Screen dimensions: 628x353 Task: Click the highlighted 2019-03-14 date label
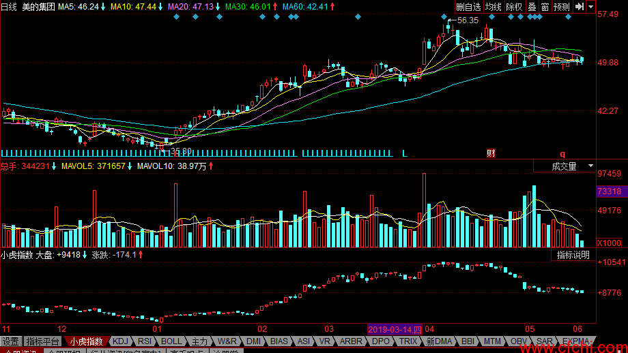395,329
